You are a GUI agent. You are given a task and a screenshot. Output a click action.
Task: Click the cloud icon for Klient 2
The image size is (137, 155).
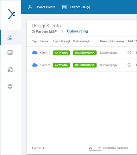(35, 65)
